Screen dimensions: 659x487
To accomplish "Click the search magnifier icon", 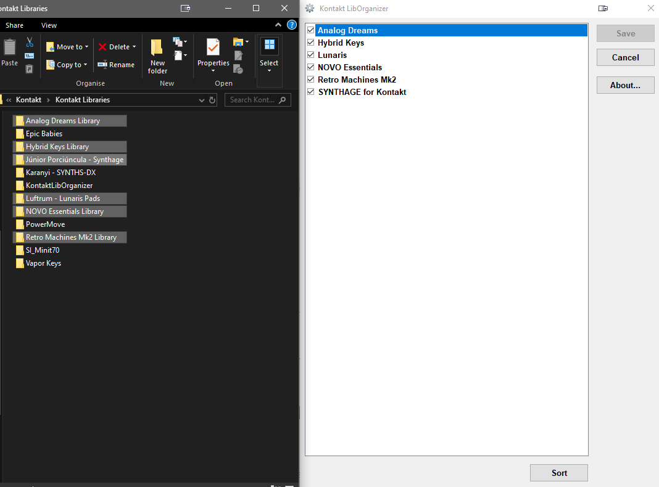I will [x=283, y=100].
